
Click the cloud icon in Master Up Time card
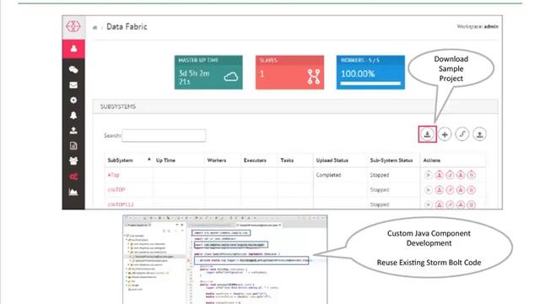click(230, 77)
